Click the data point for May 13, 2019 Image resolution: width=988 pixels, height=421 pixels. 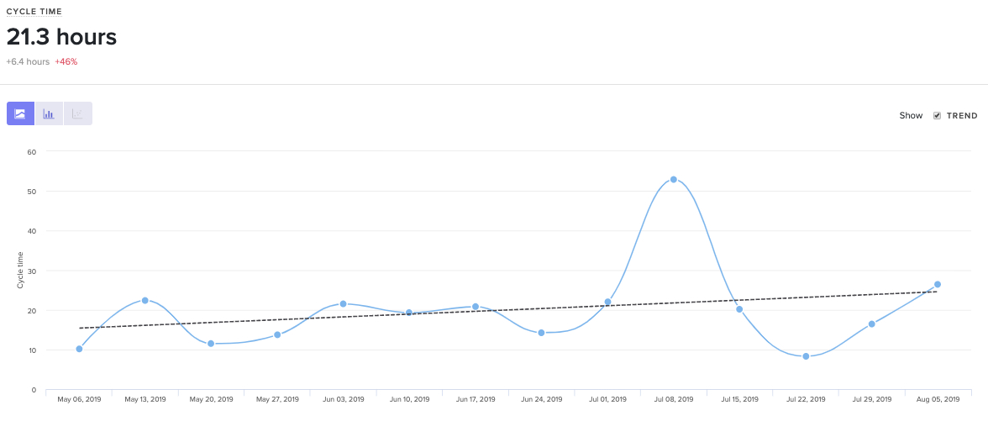coord(145,300)
